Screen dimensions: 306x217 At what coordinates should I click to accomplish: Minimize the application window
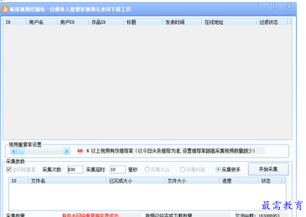(264, 7)
